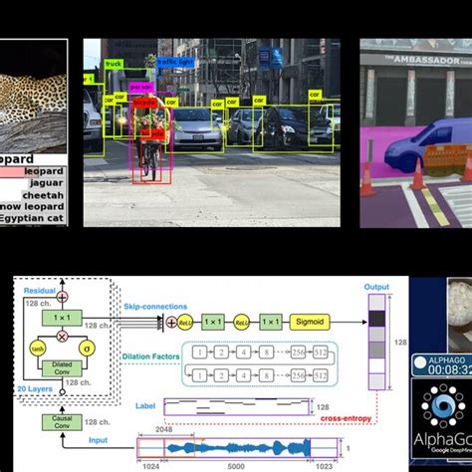Click the "20 Layers" label
This screenshot has height=472, width=472.
tap(35, 388)
